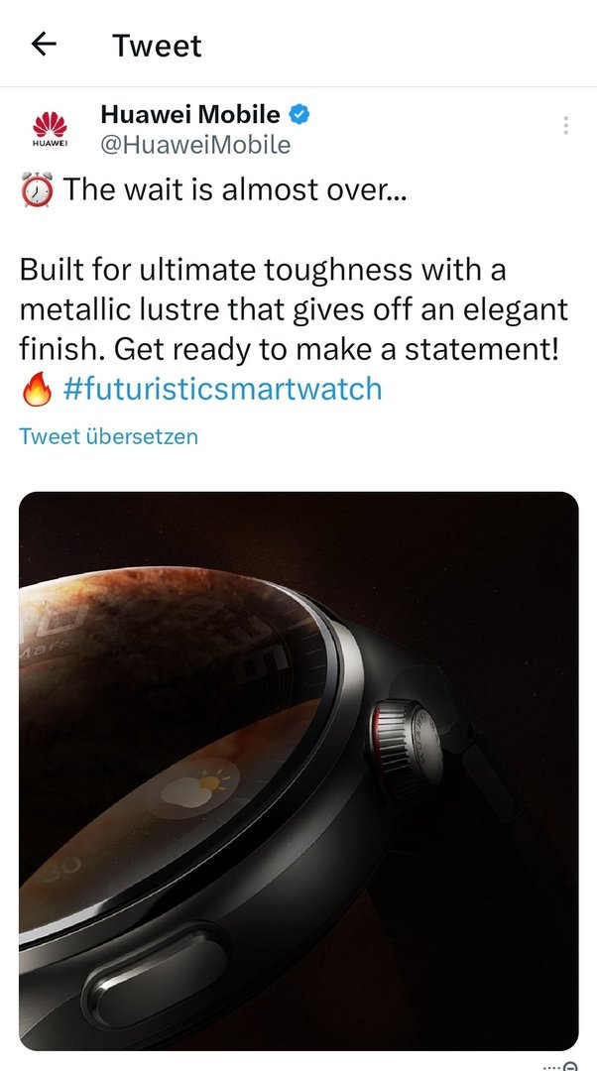Image resolution: width=597 pixels, height=1071 pixels.
Task: Tap the fire emoji before the hashtag
Action: point(37,389)
